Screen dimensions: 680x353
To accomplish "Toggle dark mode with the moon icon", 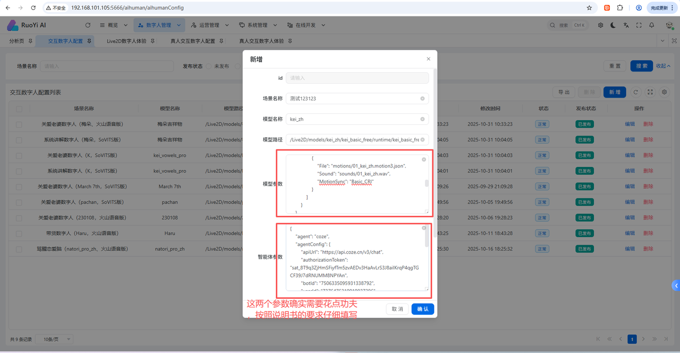I will tap(613, 25).
